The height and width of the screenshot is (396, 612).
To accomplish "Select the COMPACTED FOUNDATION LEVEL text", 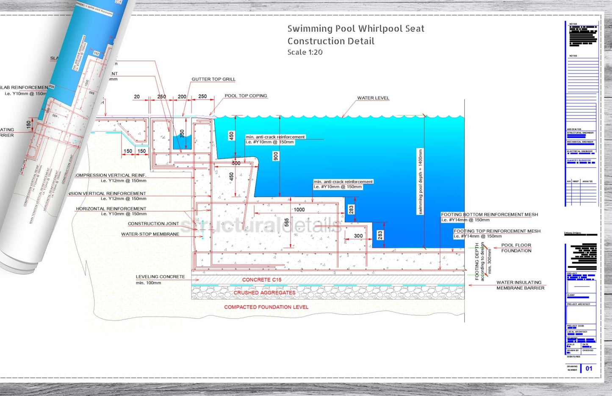I will [266, 307].
